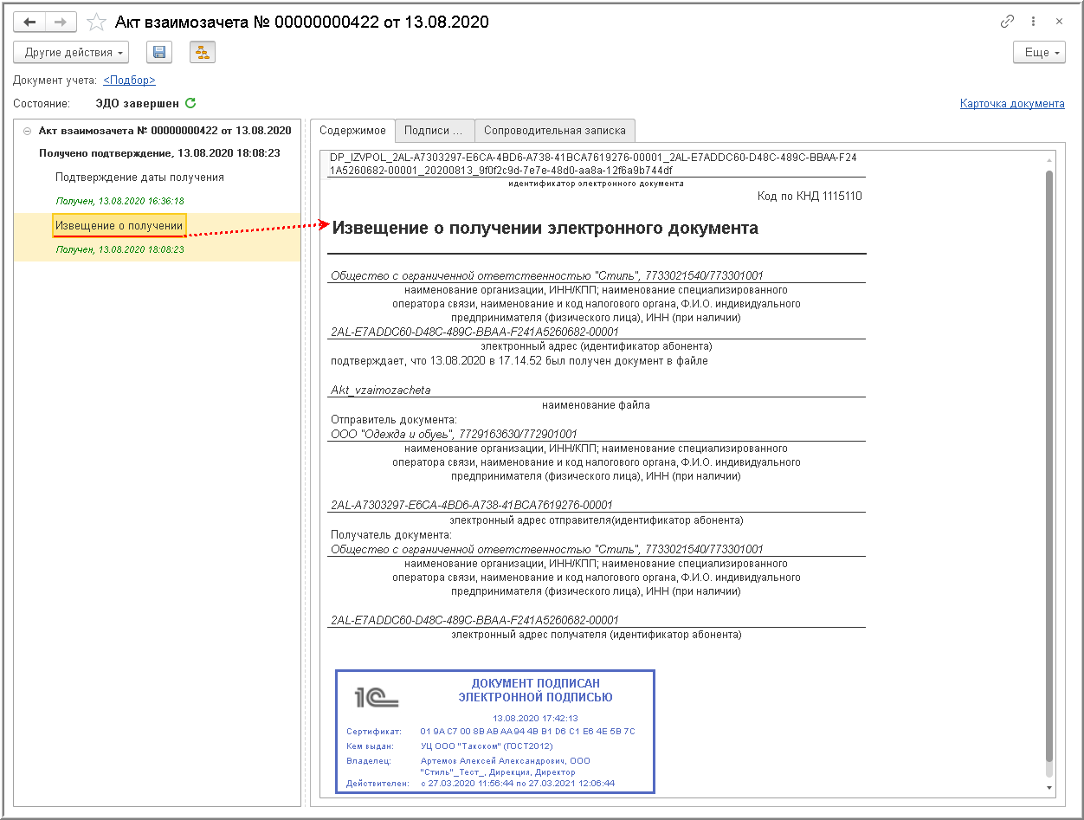
Task: Click the certificate number in the stamp
Action: (x=527, y=732)
